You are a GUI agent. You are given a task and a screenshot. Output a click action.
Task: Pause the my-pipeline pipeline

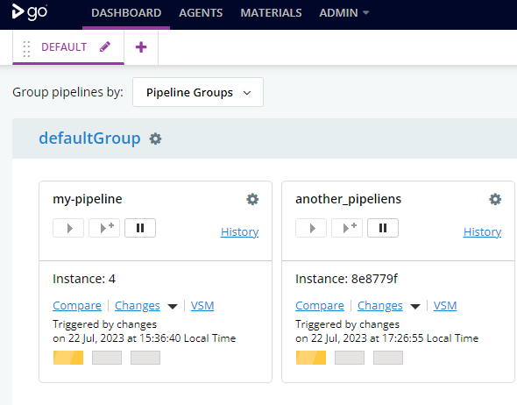click(x=140, y=228)
